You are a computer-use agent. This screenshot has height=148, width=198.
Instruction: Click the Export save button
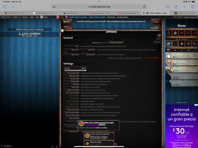coord(71,50)
